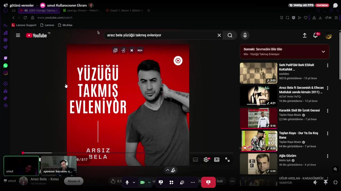
Task: Open the Discord chat bubble icon
Action: click(335, 5)
